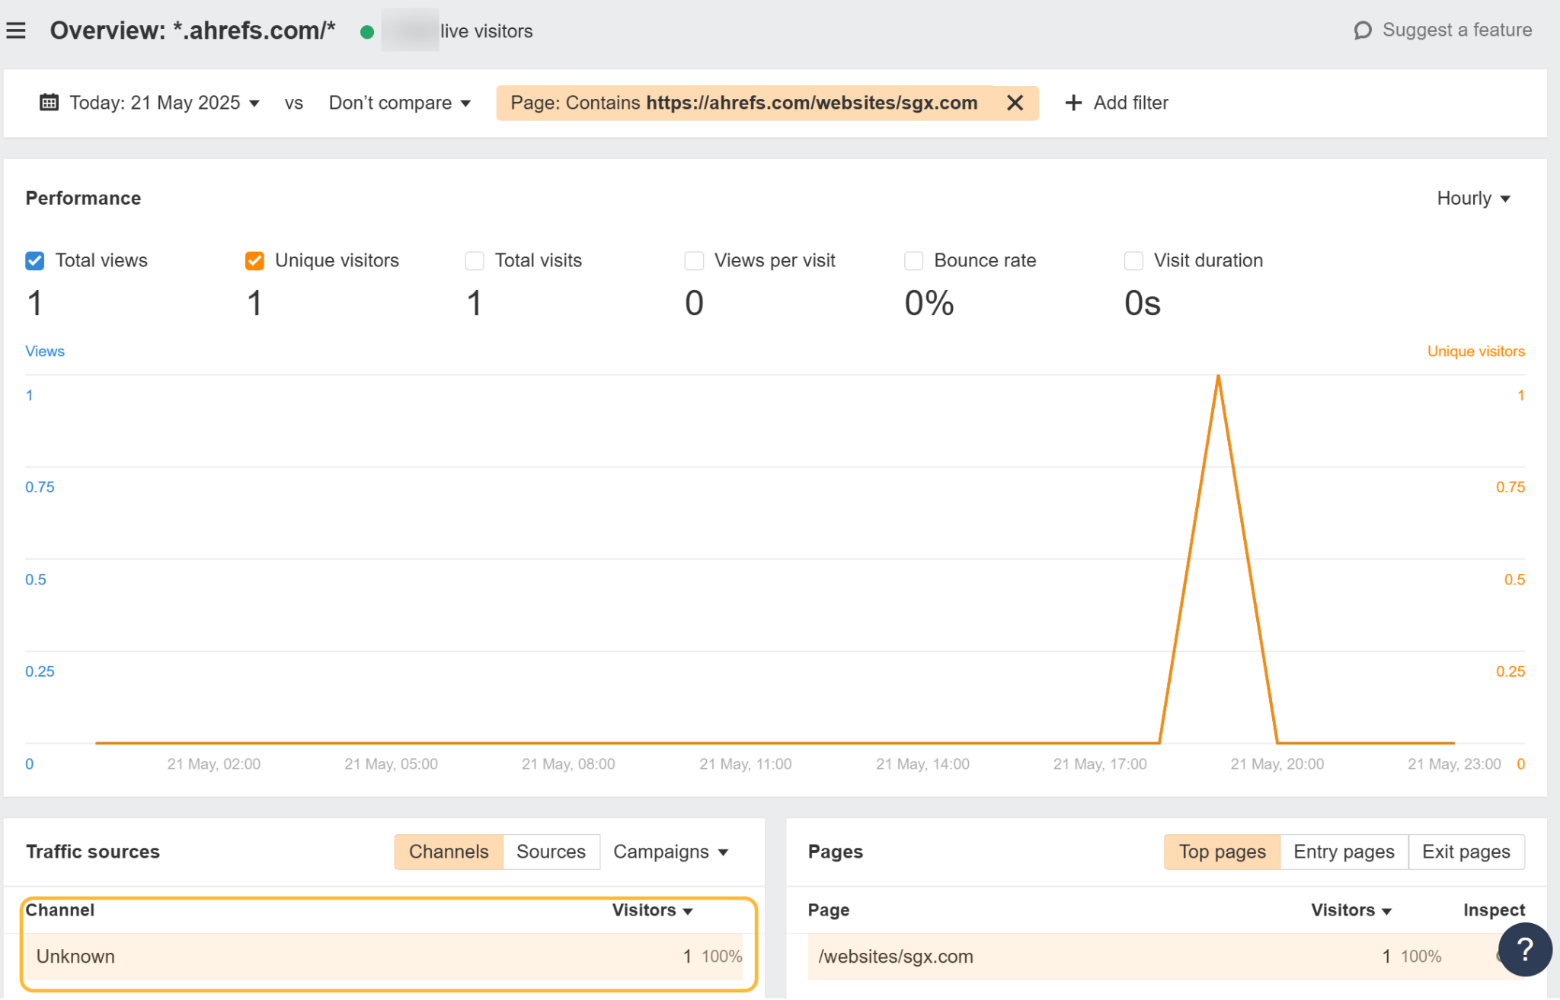Switch to the Sources tab
The image size is (1560, 1000).
tap(551, 852)
